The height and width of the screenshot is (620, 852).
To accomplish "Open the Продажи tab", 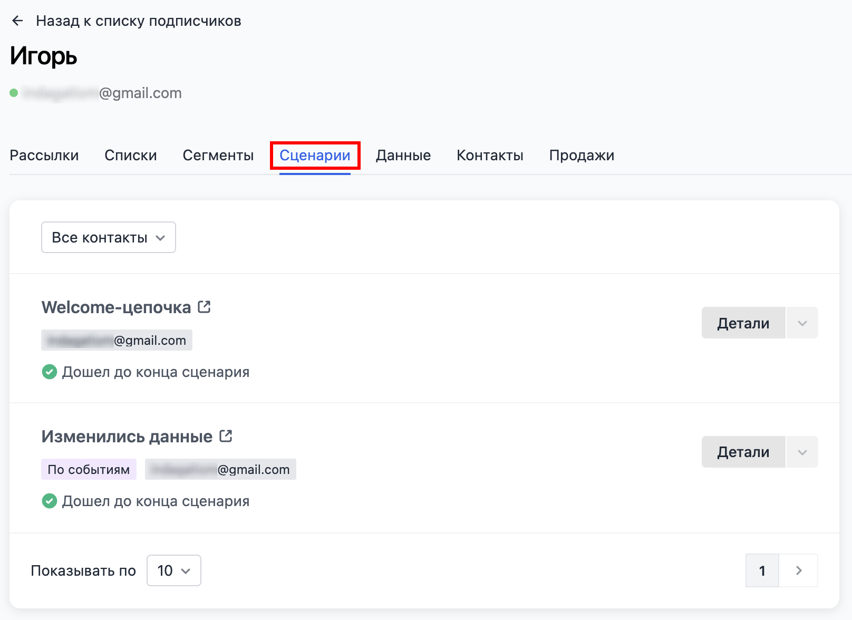I will click(x=582, y=155).
